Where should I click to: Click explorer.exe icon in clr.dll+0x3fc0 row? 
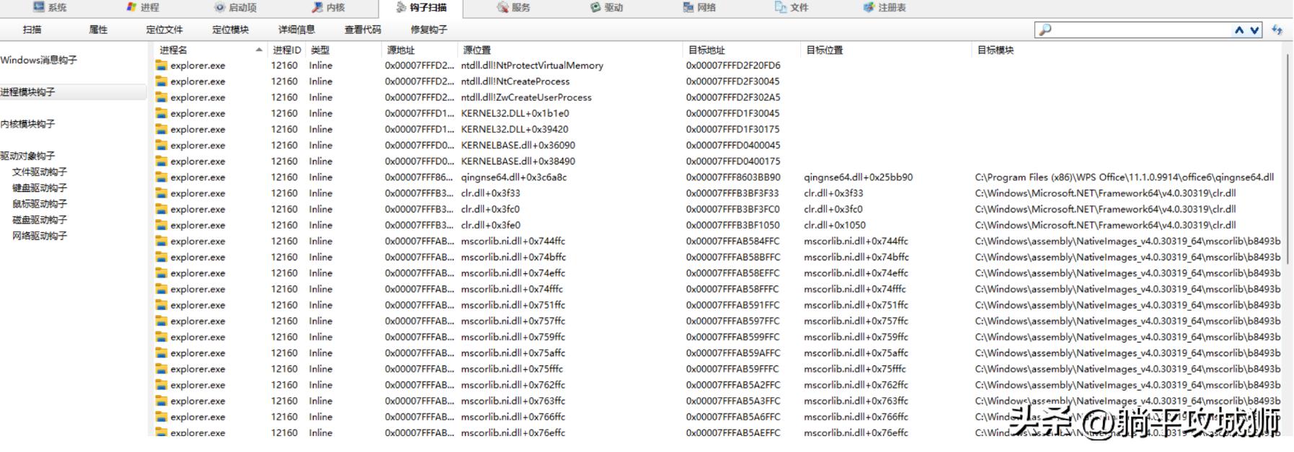pos(161,209)
